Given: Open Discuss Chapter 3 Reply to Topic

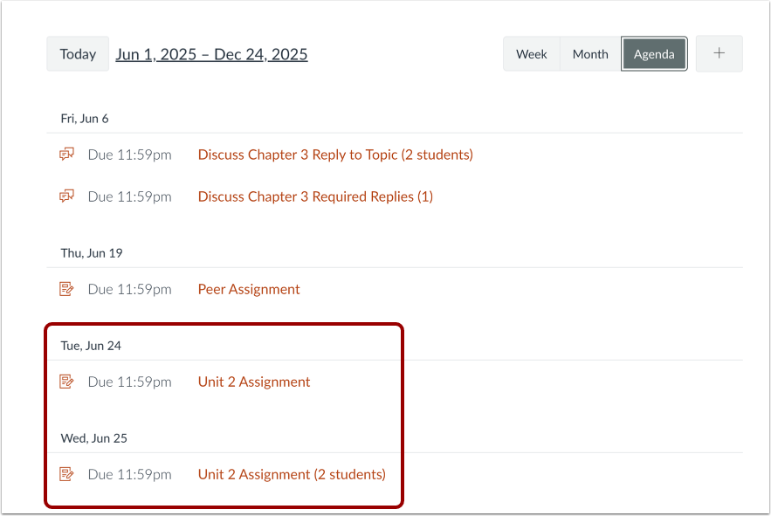Looking at the screenshot, I should coord(334,154).
